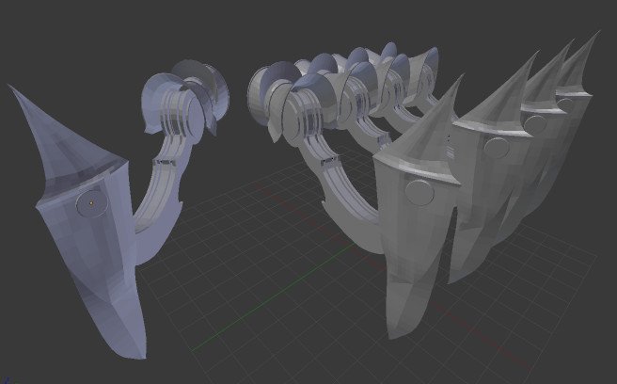617x384 pixels.
Task: Click the disc on the third gray blade
Action: [x=536, y=122]
